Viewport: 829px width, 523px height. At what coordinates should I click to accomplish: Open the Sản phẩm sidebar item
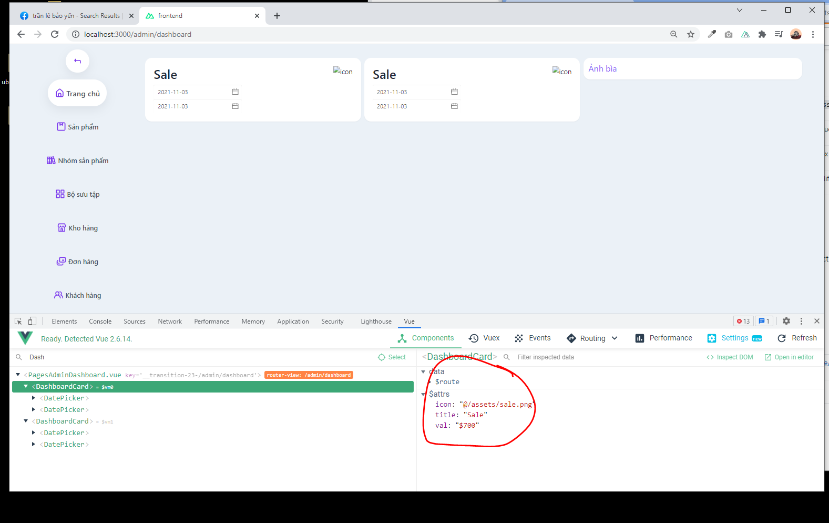click(x=77, y=127)
